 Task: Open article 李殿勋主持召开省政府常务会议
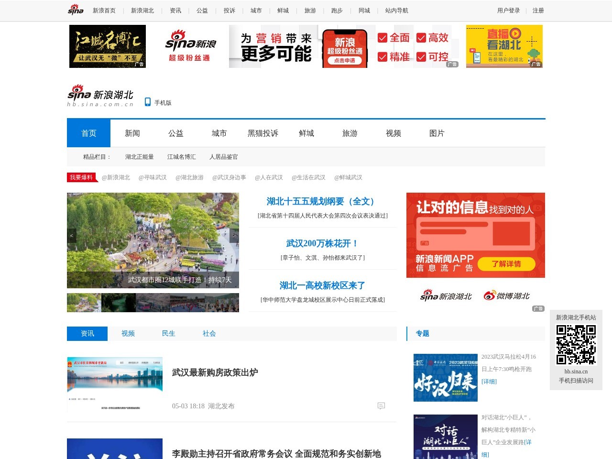point(276,454)
